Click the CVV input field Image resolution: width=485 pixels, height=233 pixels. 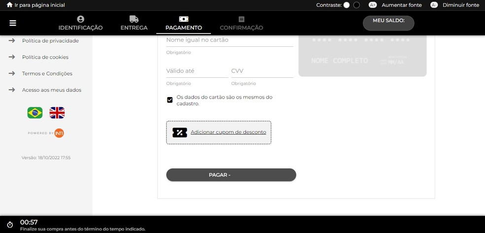tap(262, 71)
